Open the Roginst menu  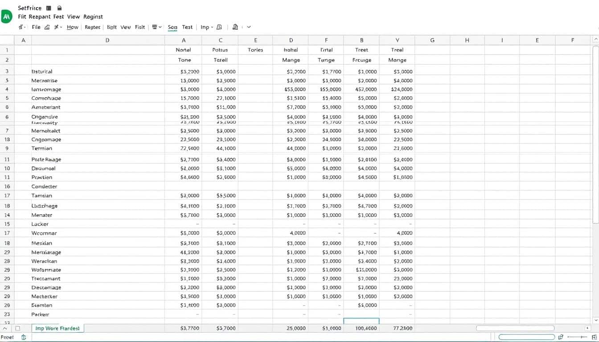[x=92, y=16]
